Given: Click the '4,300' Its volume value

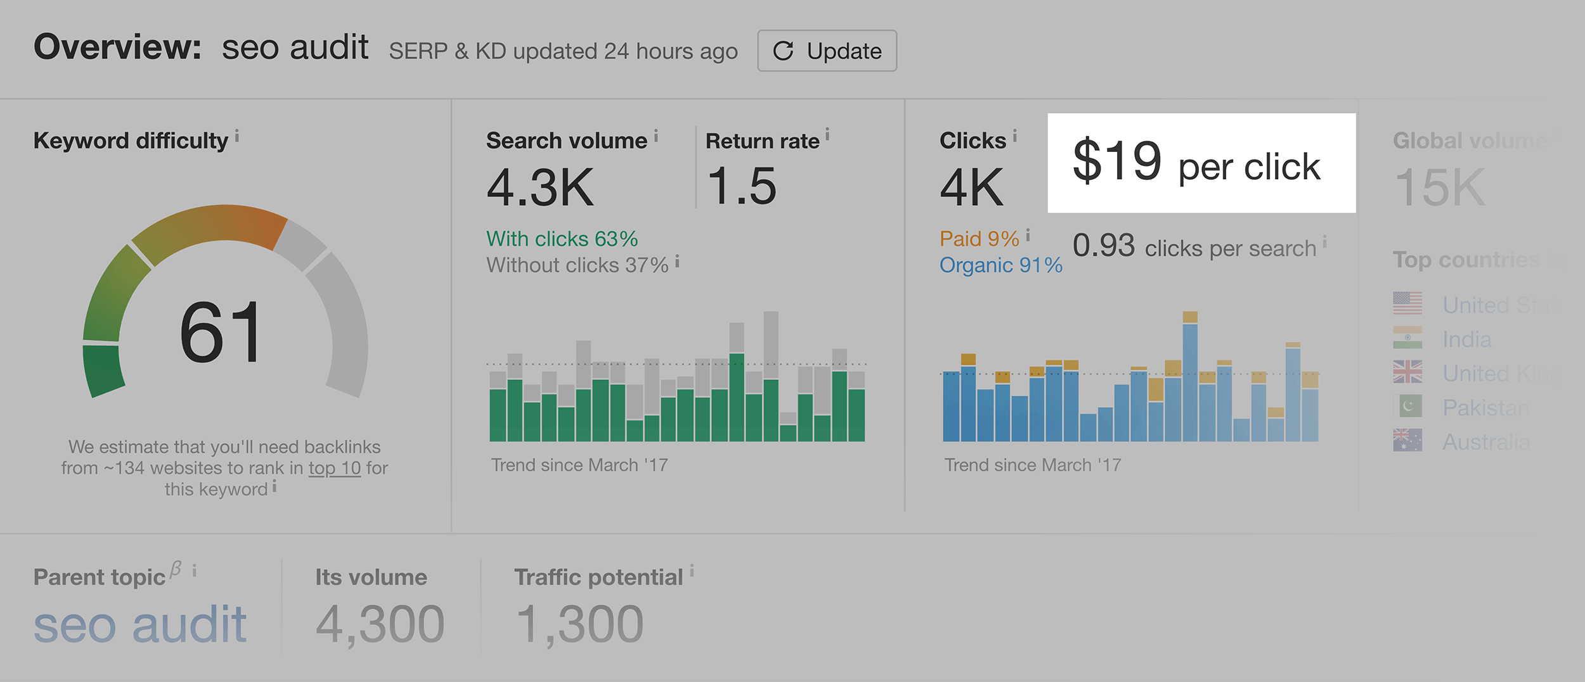Looking at the screenshot, I should point(380,624).
